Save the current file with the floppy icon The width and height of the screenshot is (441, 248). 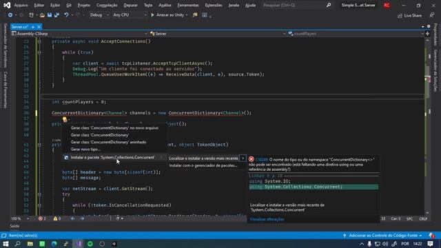tap(50, 15)
